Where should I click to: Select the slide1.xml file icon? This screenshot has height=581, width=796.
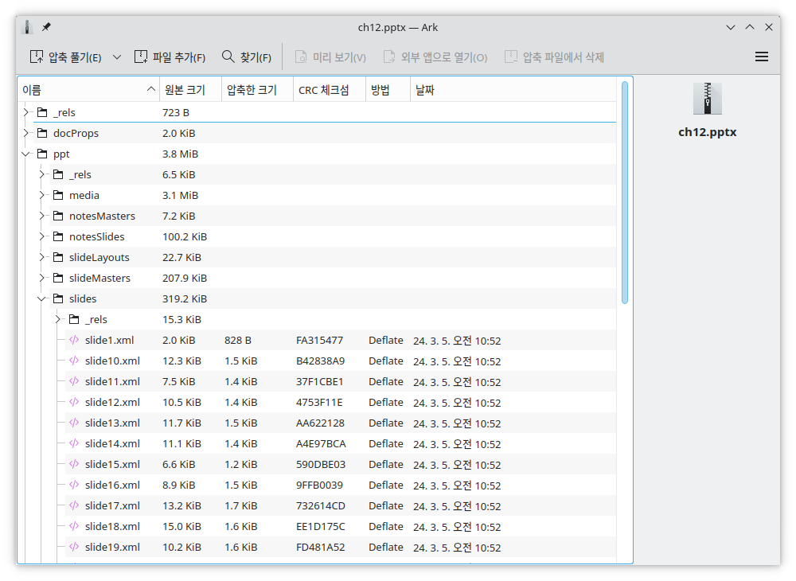point(74,341)
